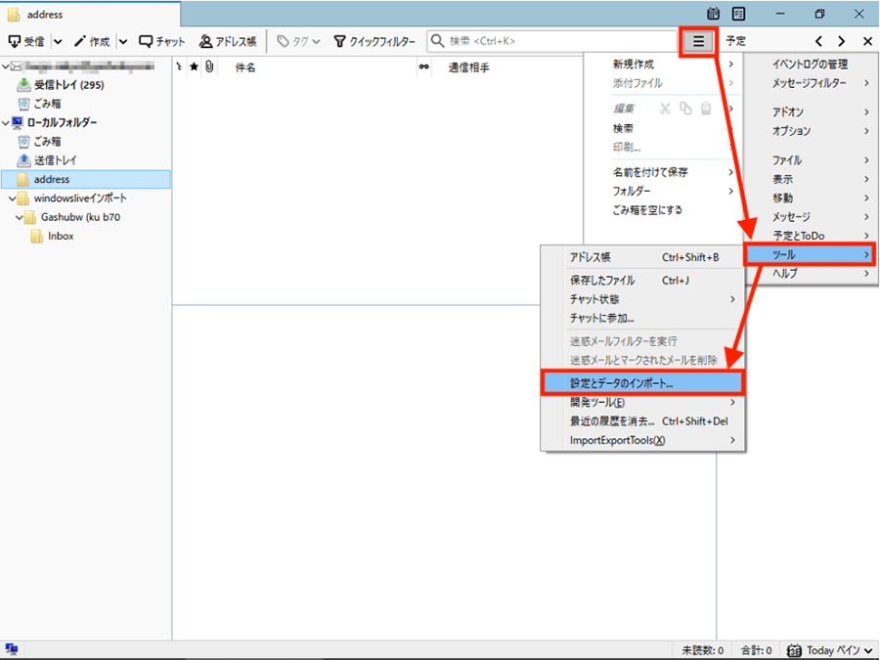Collapse the mail account tree node

[6, 66]
